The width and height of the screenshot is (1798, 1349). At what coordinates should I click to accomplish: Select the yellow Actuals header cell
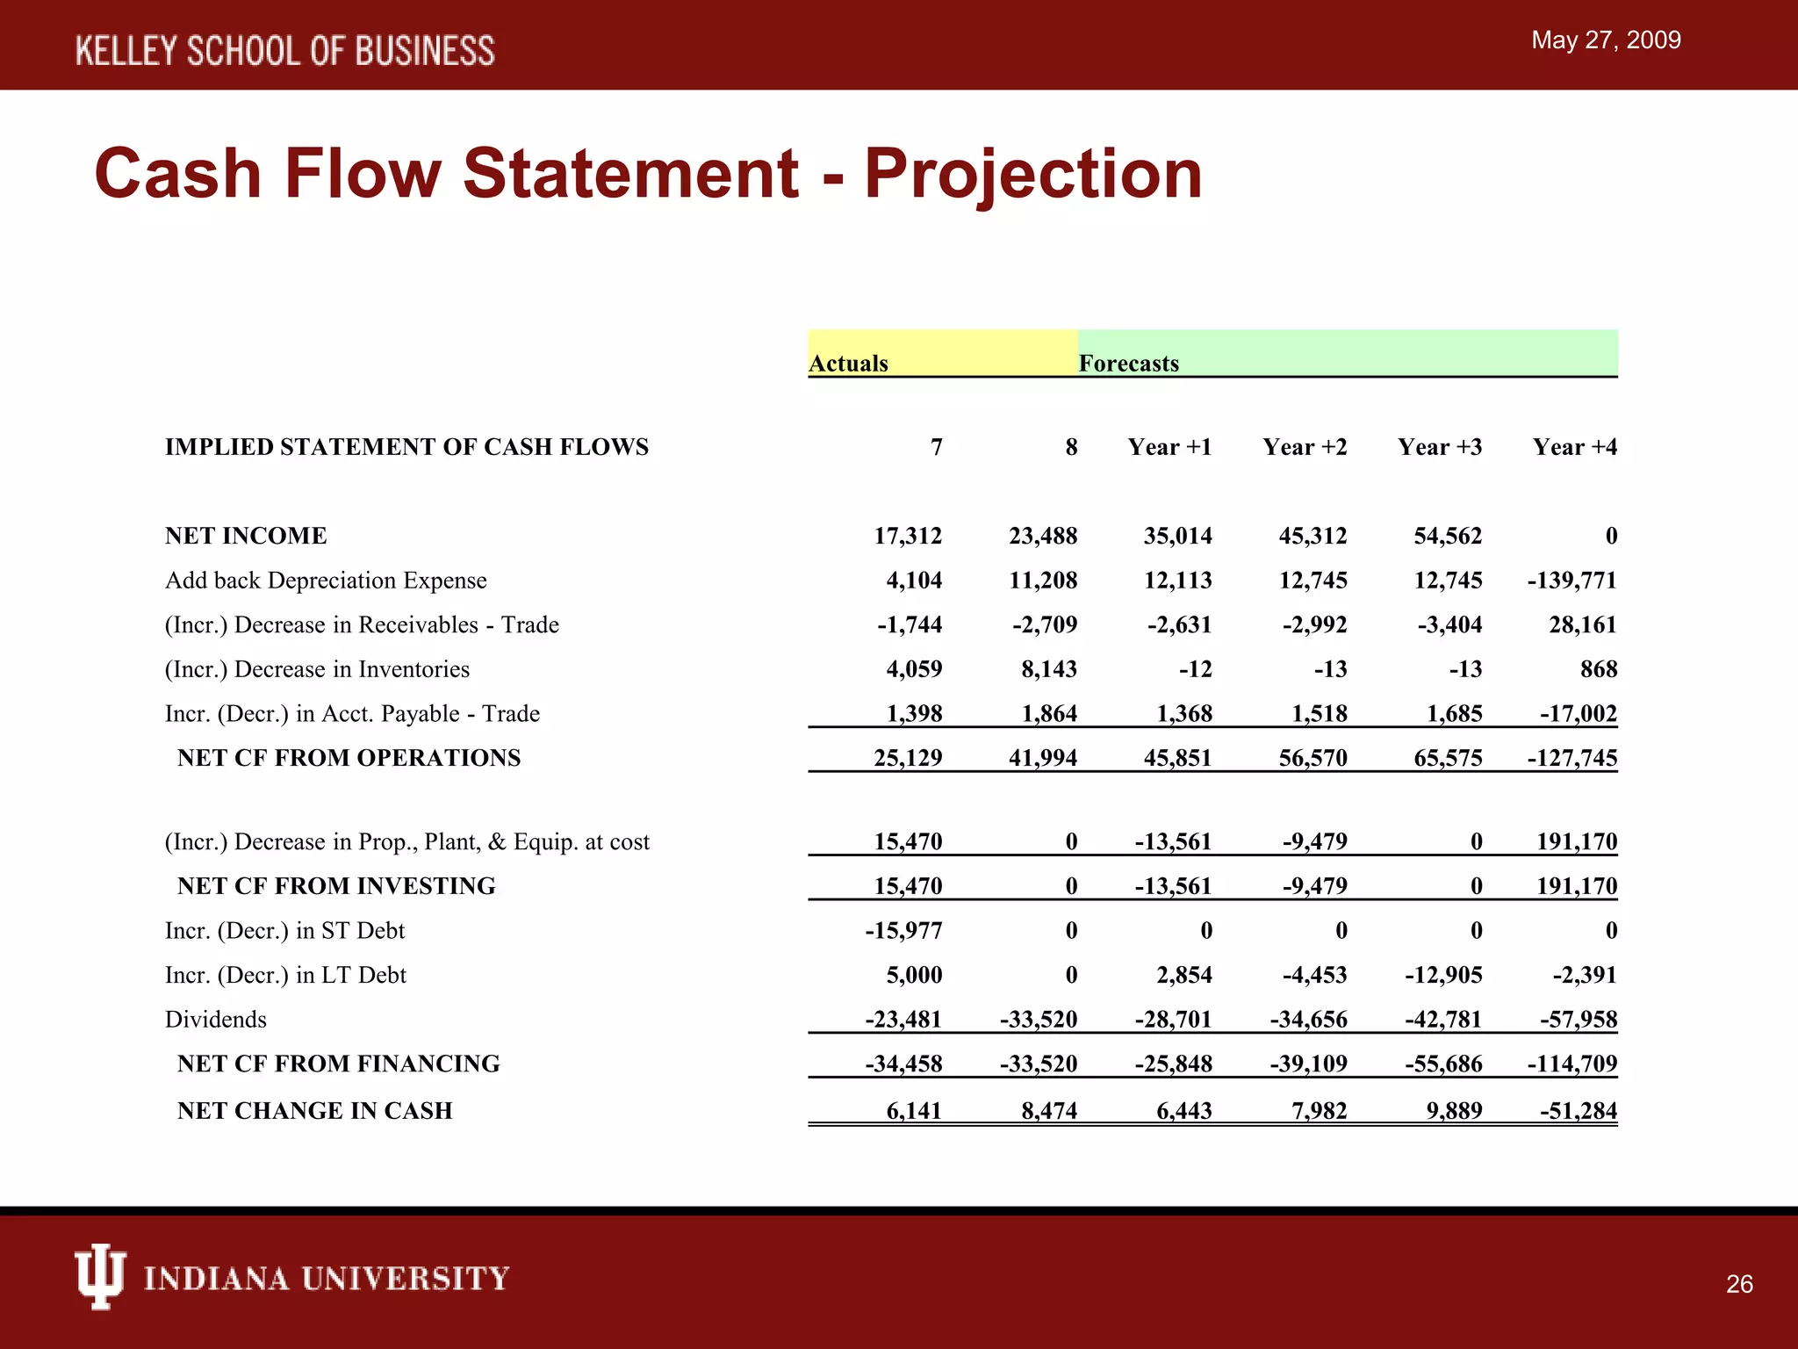(943, 354)
